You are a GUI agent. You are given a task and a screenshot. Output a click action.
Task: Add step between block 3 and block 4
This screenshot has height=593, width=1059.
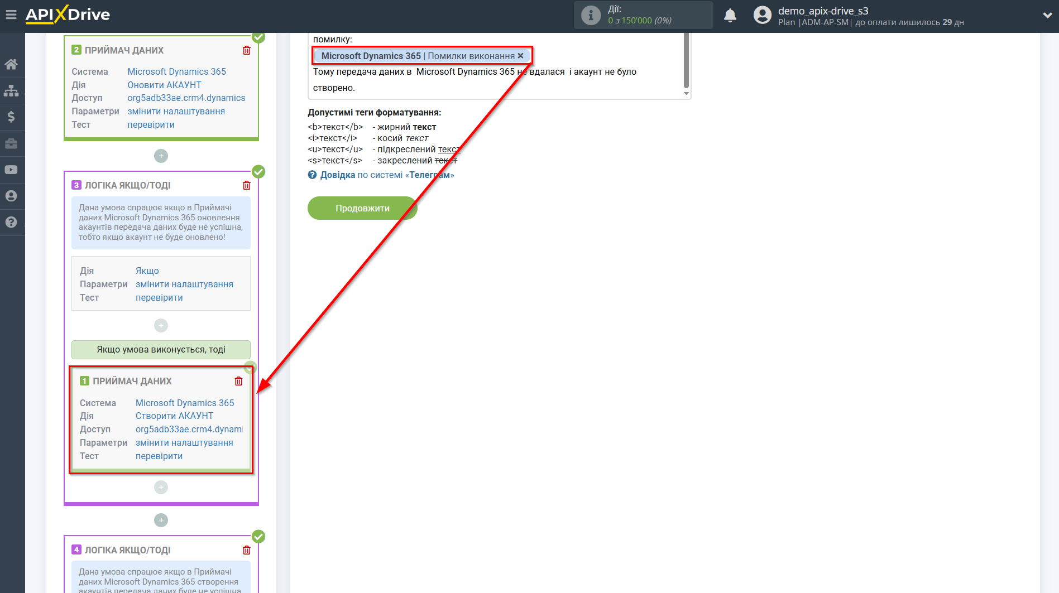(x=161, y=520)
